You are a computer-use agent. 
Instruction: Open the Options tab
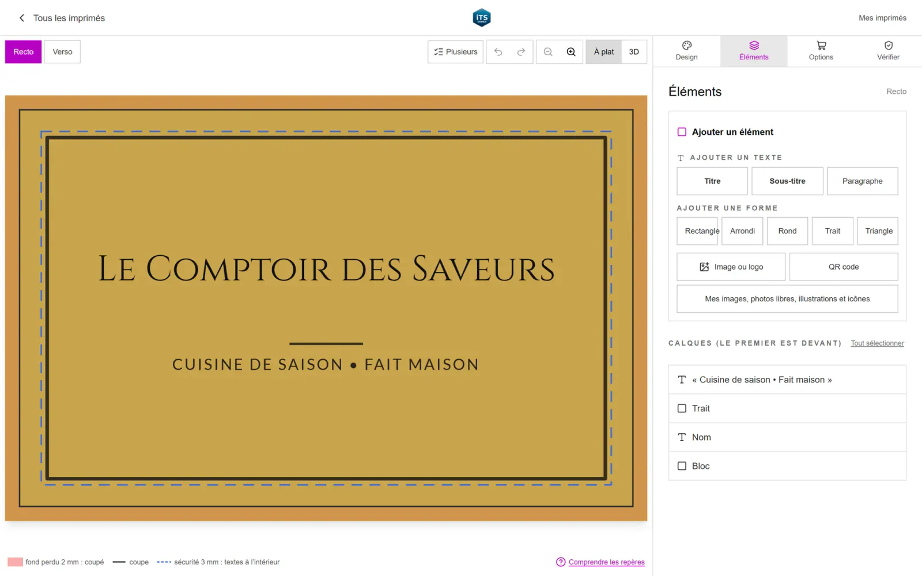coord(821,51)
